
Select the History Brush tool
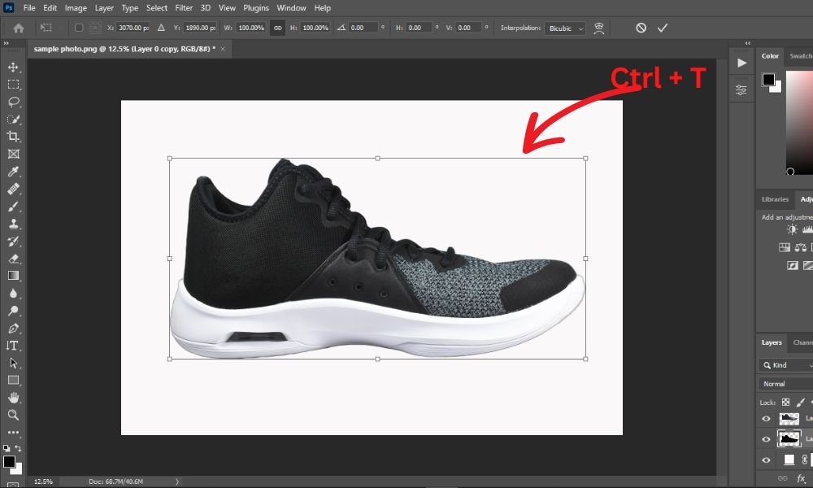click(13, 241)
